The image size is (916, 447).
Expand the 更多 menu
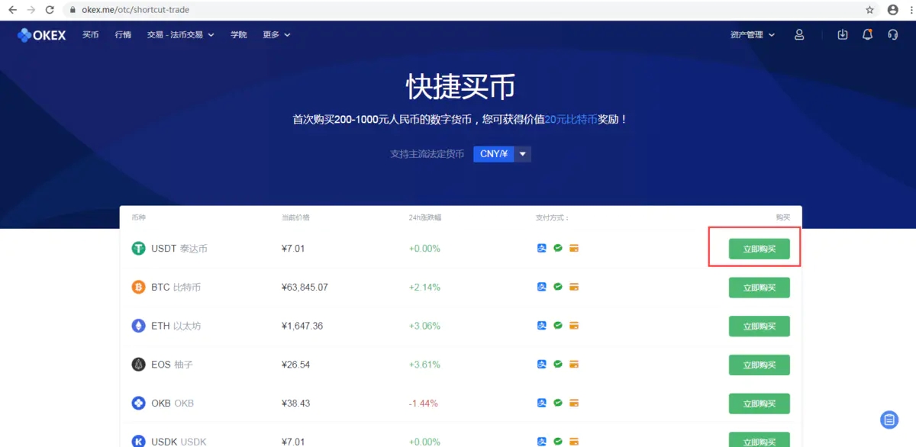pos(276,35)
